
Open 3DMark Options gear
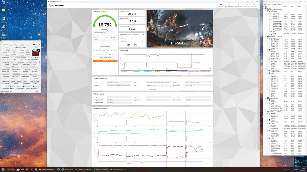[x=254, y=5]
